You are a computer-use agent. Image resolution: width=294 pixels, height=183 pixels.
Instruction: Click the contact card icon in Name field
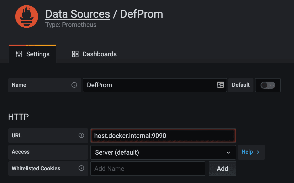coord(220,85)
